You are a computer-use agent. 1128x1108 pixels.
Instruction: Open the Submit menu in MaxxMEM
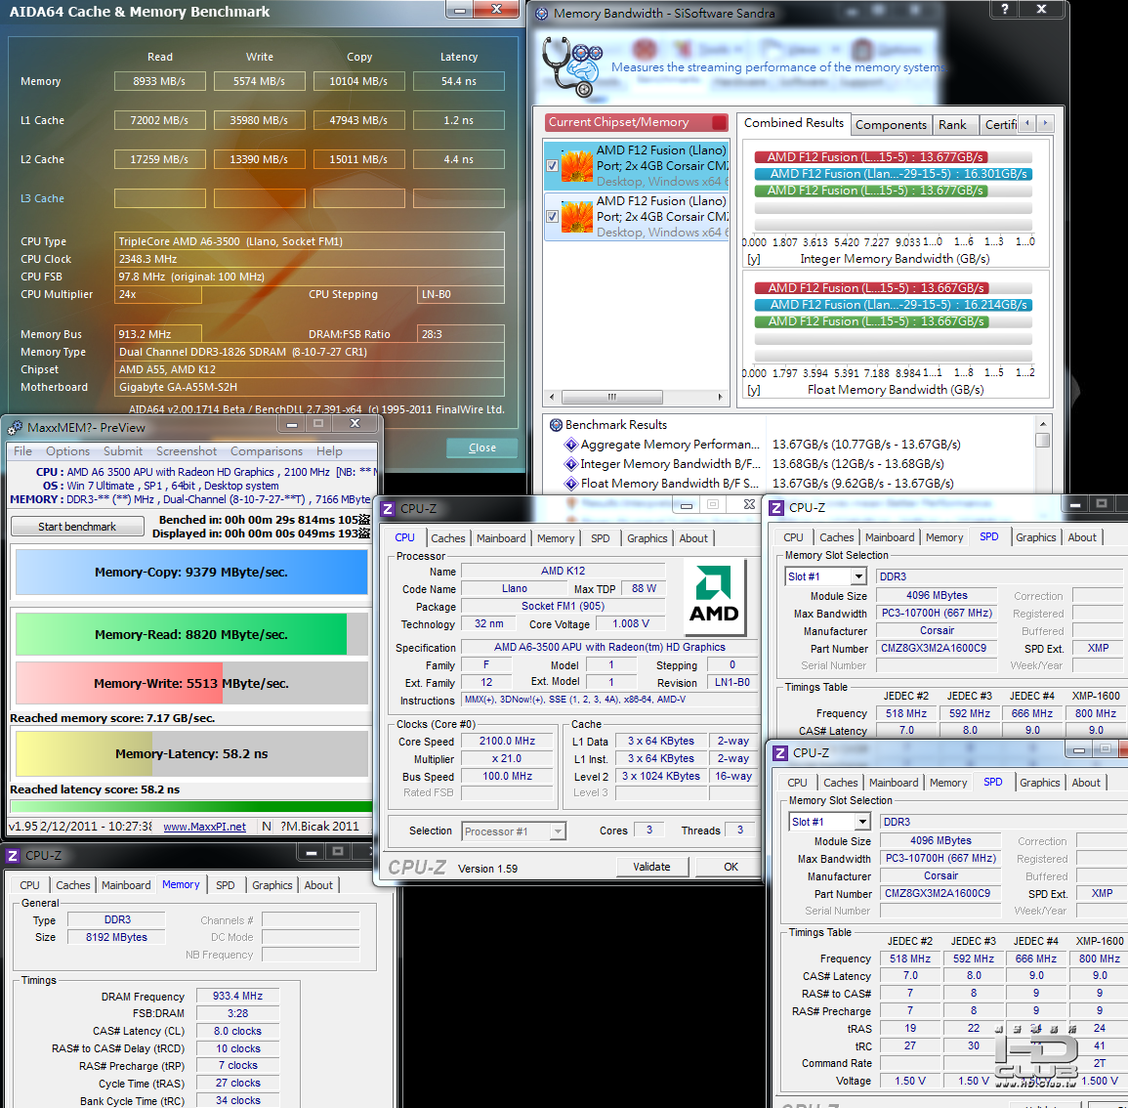point(123,451)
